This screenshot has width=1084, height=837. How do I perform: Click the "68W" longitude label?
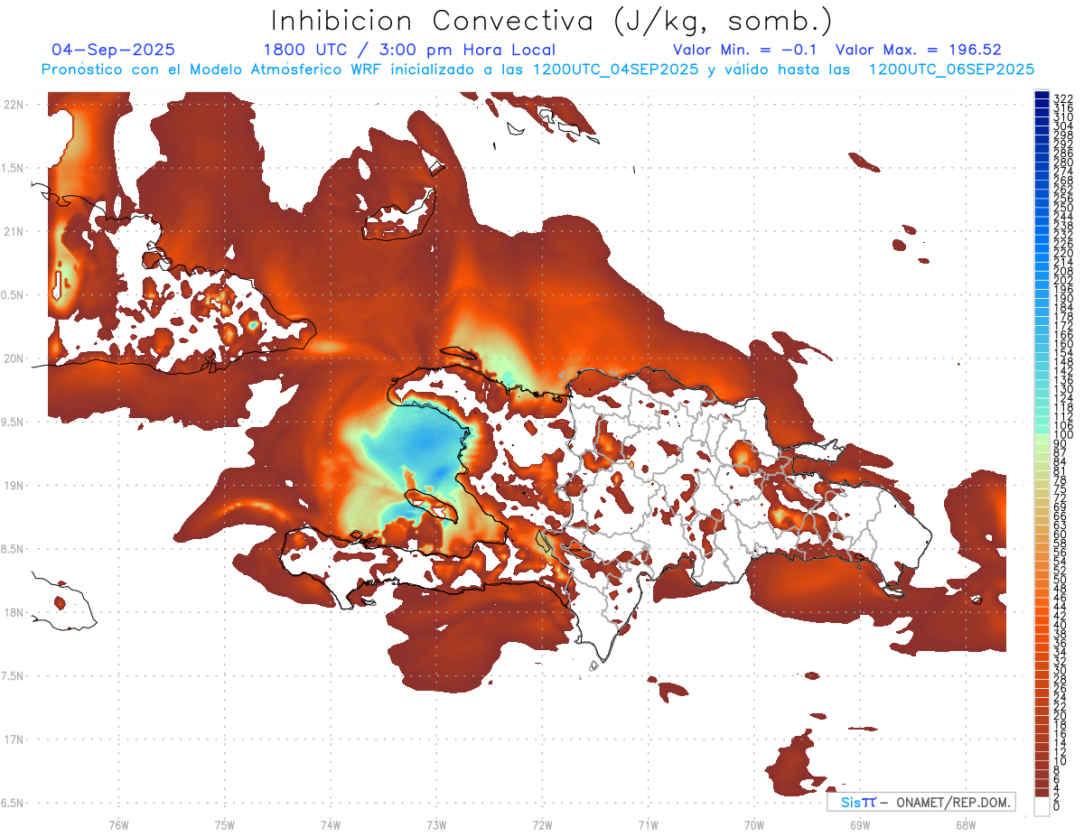[966, 824]
